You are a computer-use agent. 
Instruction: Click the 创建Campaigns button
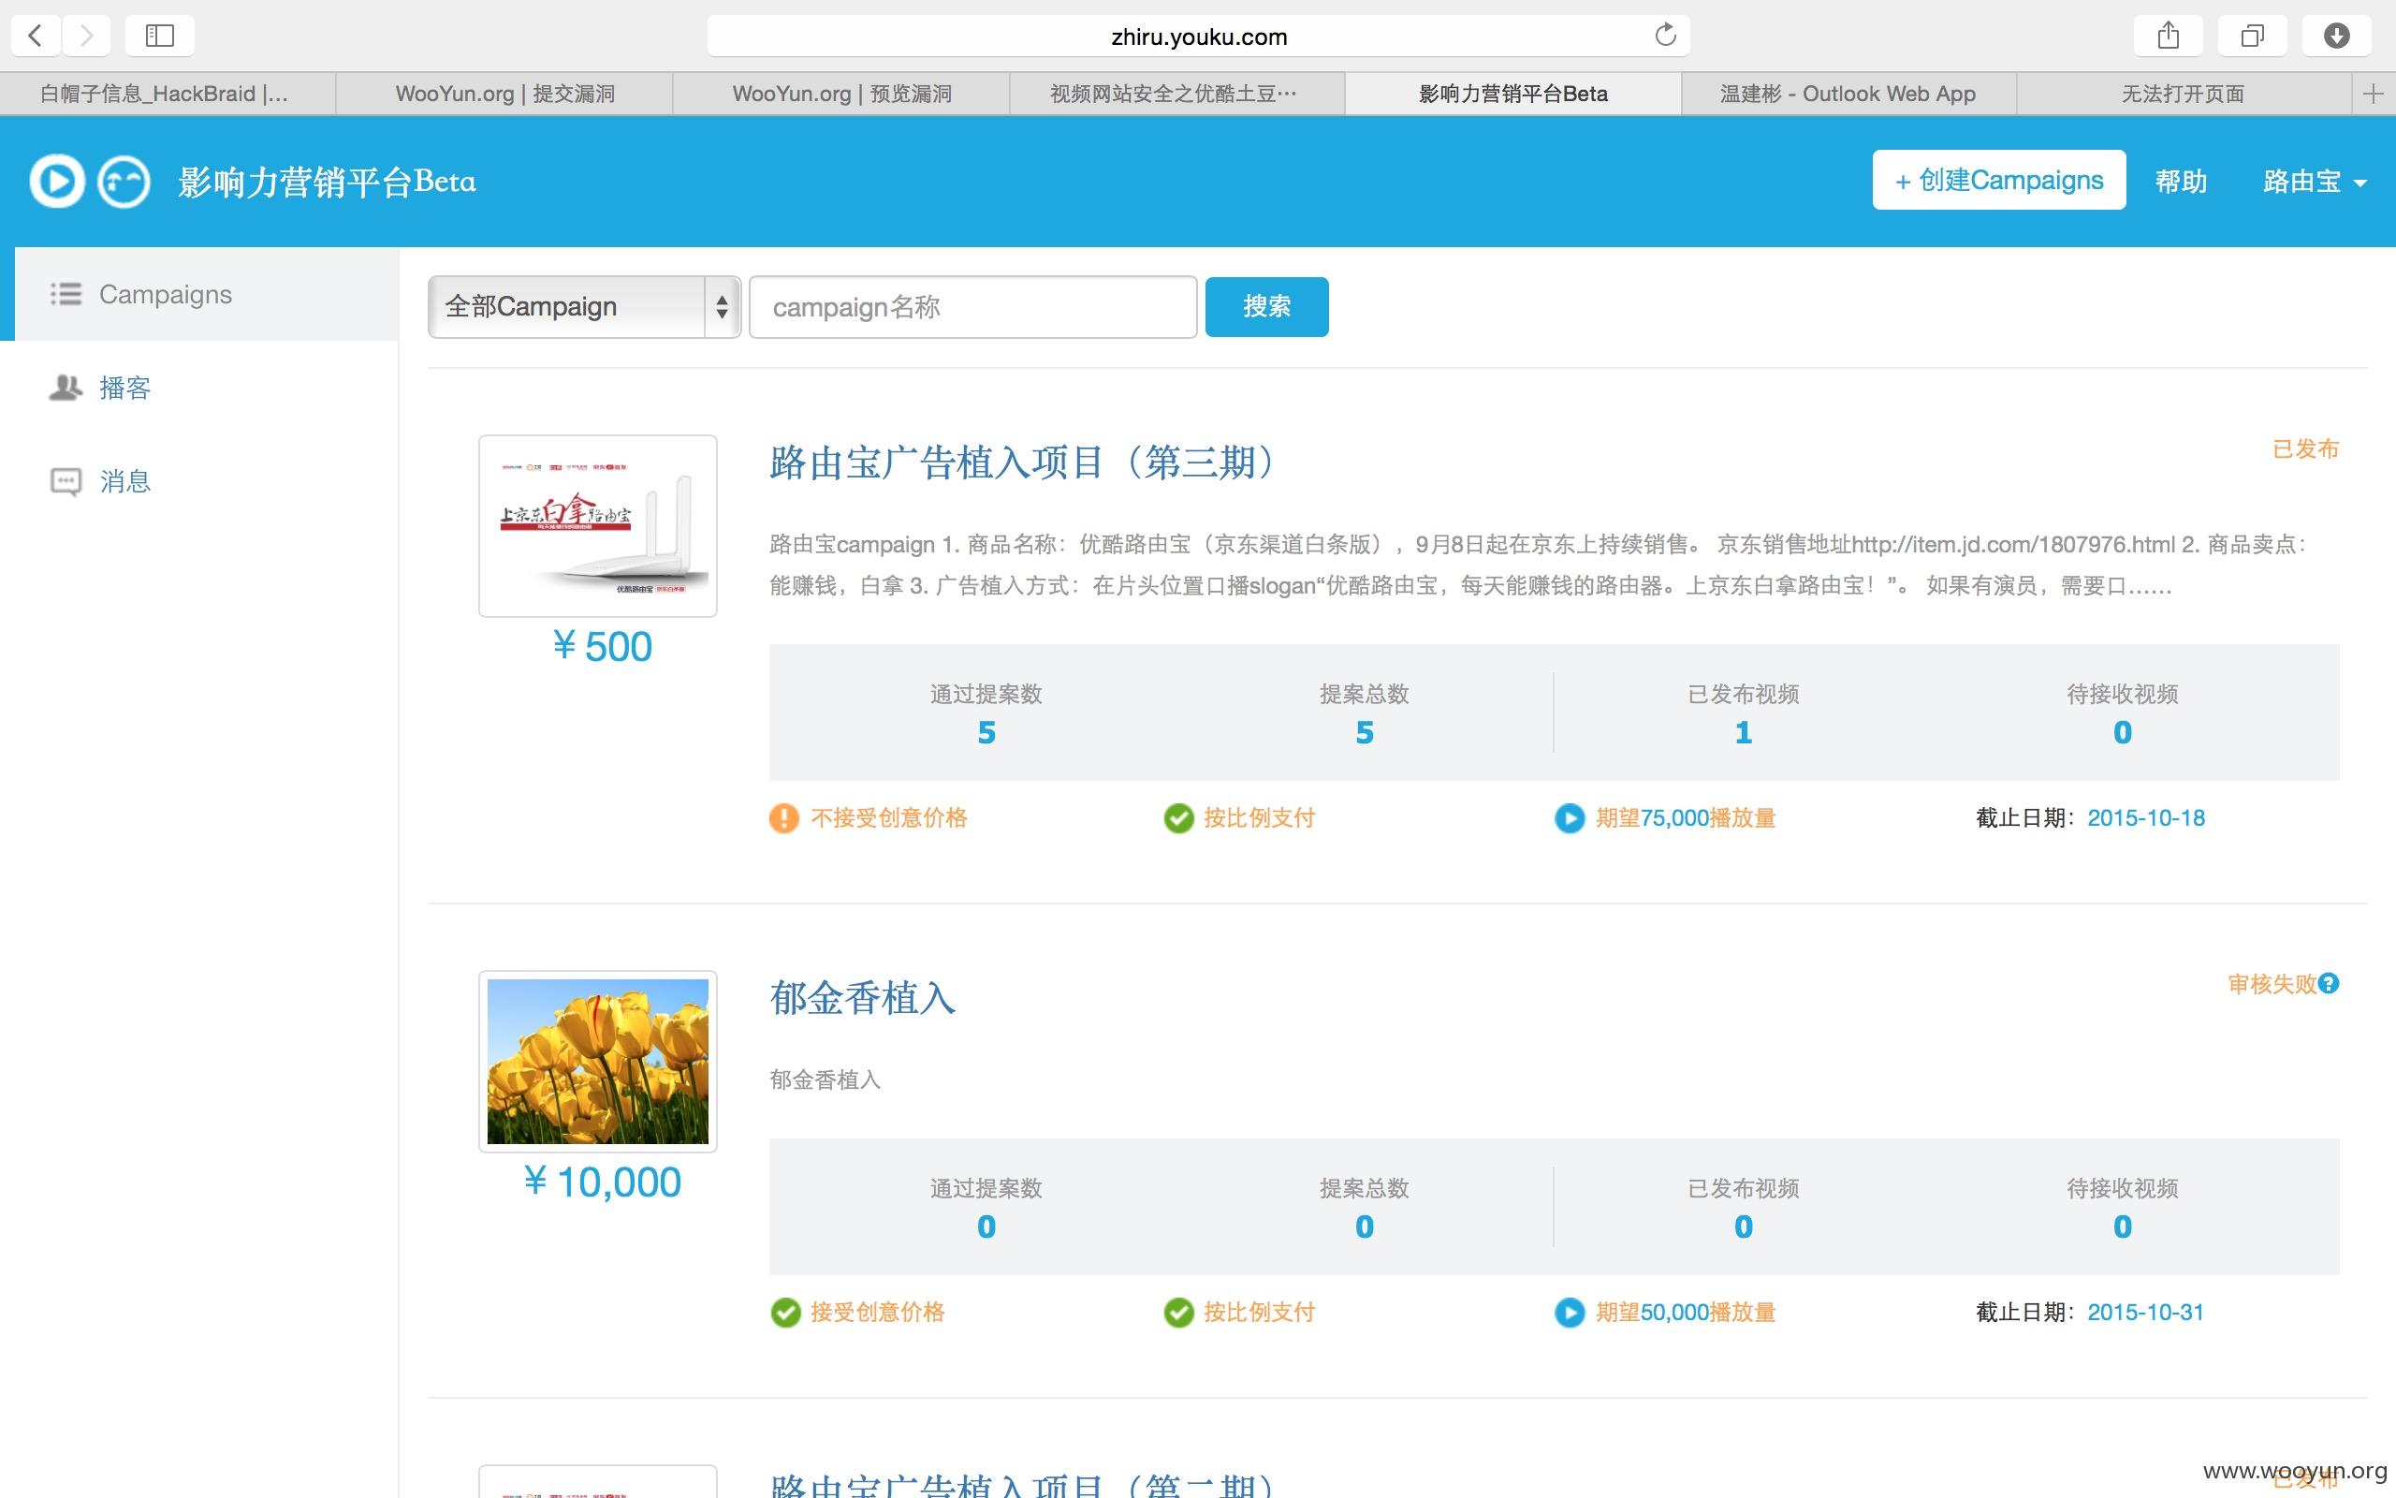tap(1999, 181)
